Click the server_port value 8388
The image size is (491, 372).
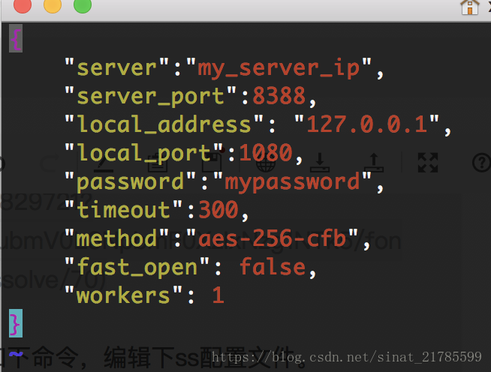279,96
